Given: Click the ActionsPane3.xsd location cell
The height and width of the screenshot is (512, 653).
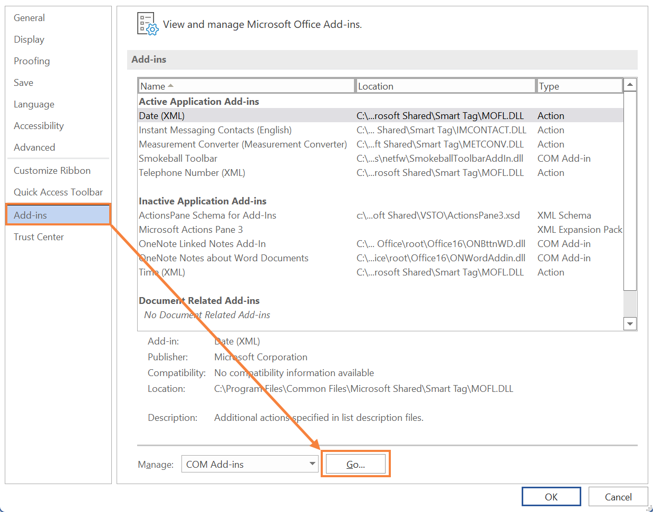Looking at the screenshot, I should pyautogui.click(x=438, y=215).
